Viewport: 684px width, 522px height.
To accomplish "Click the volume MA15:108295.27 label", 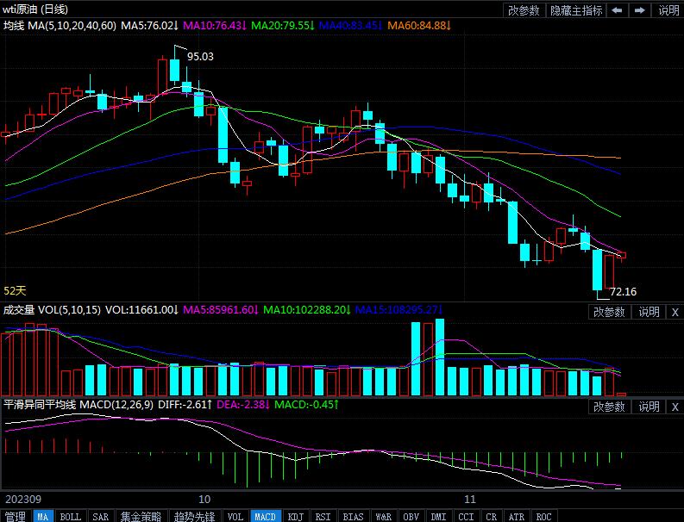I will (399, 310).
